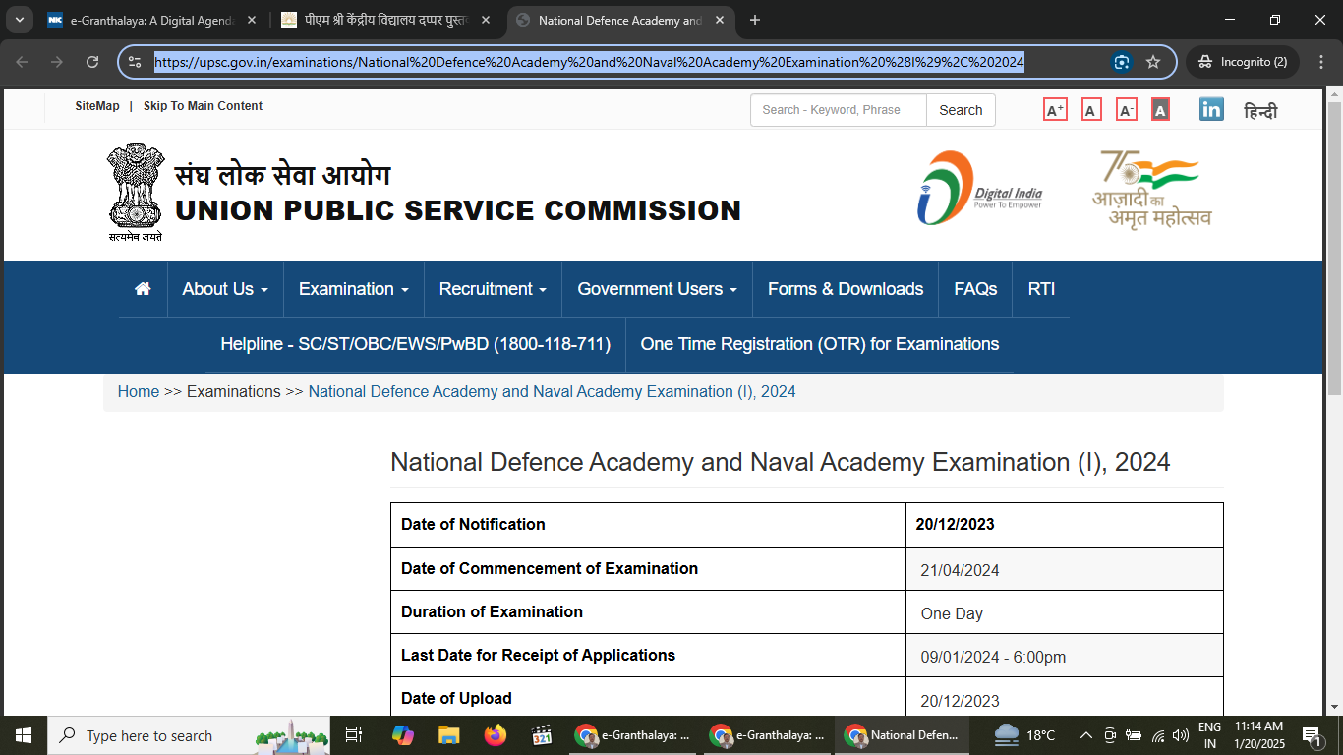The height and width of the screenshot is (755, 1343).
Task: Select the 20/12/2023 notification date cell
Action: click(1065, 525)
